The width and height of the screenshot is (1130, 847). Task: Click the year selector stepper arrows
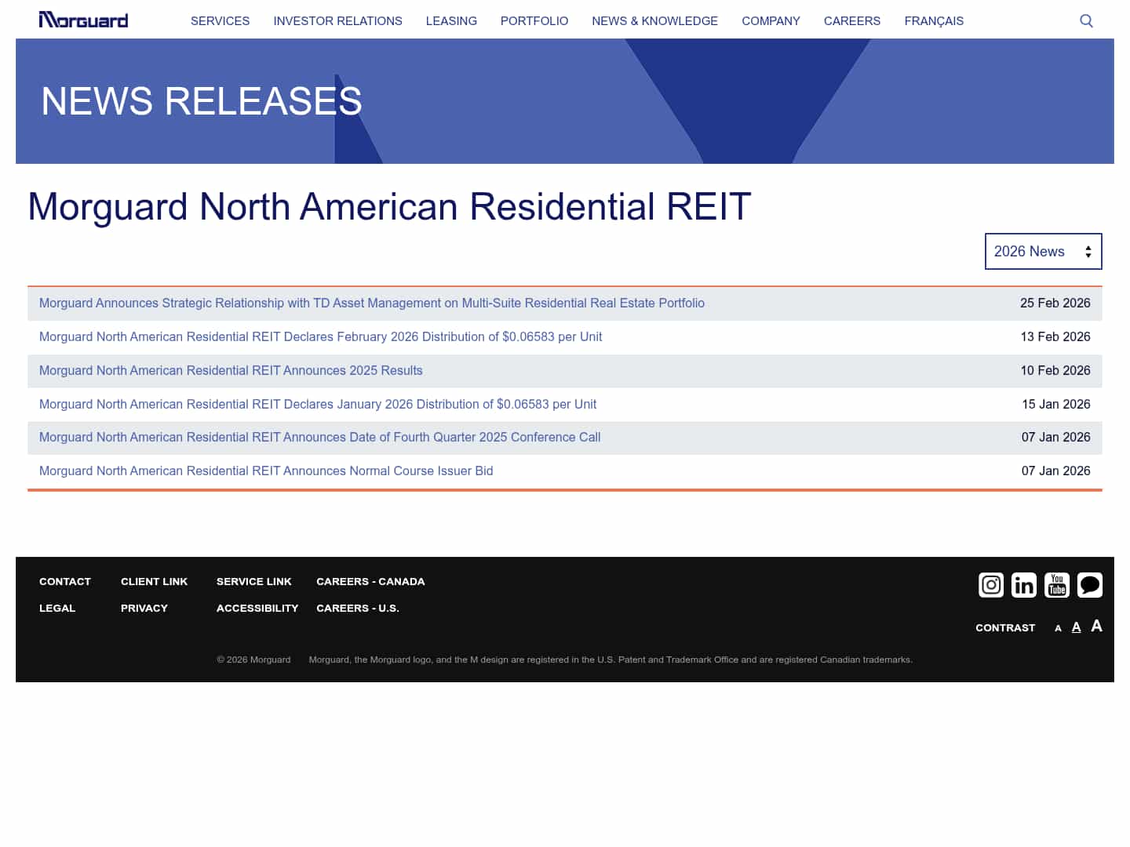pyautogui.click(x=1088, y=251)
